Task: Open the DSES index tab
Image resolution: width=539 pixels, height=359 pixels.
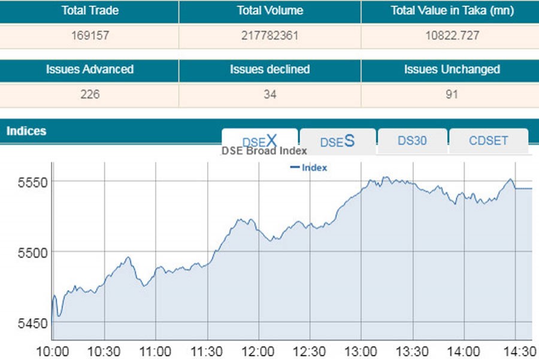Action: coord(337,141)
